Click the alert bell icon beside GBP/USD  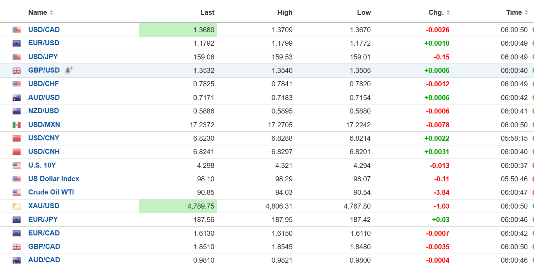69,70
